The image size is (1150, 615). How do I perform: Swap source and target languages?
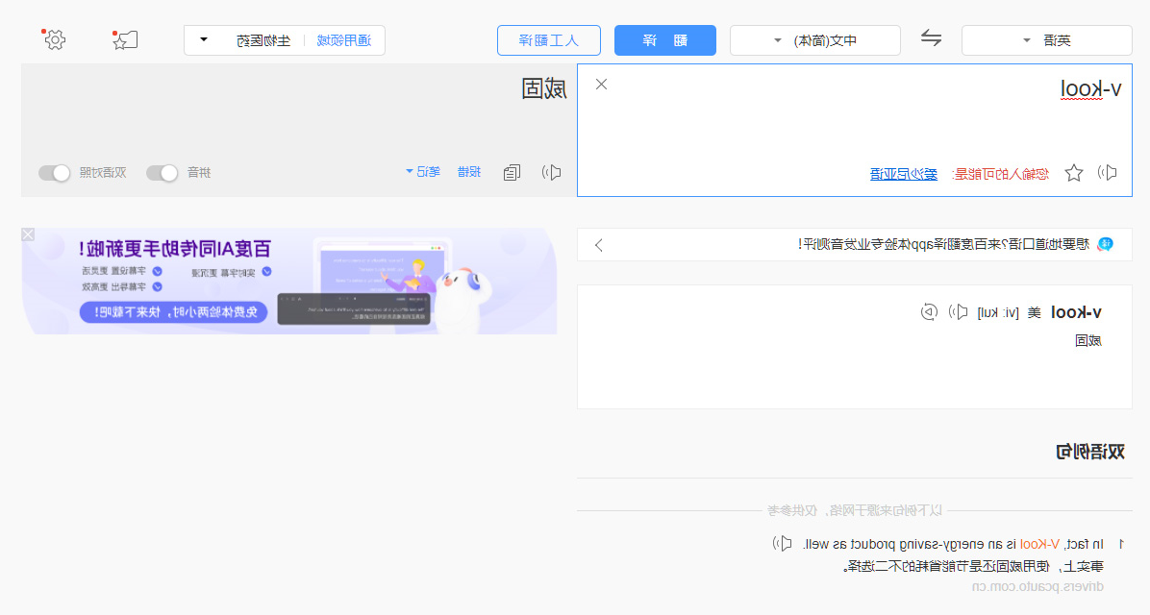[x=931, y=38]
